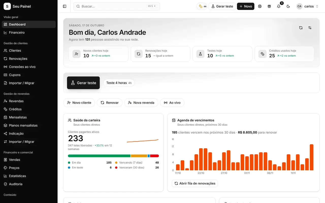Image resolution: width=325 pixels, height=203 pixels.
Task: Open Revendas in sidebar
Action: (x=29, y=101)
